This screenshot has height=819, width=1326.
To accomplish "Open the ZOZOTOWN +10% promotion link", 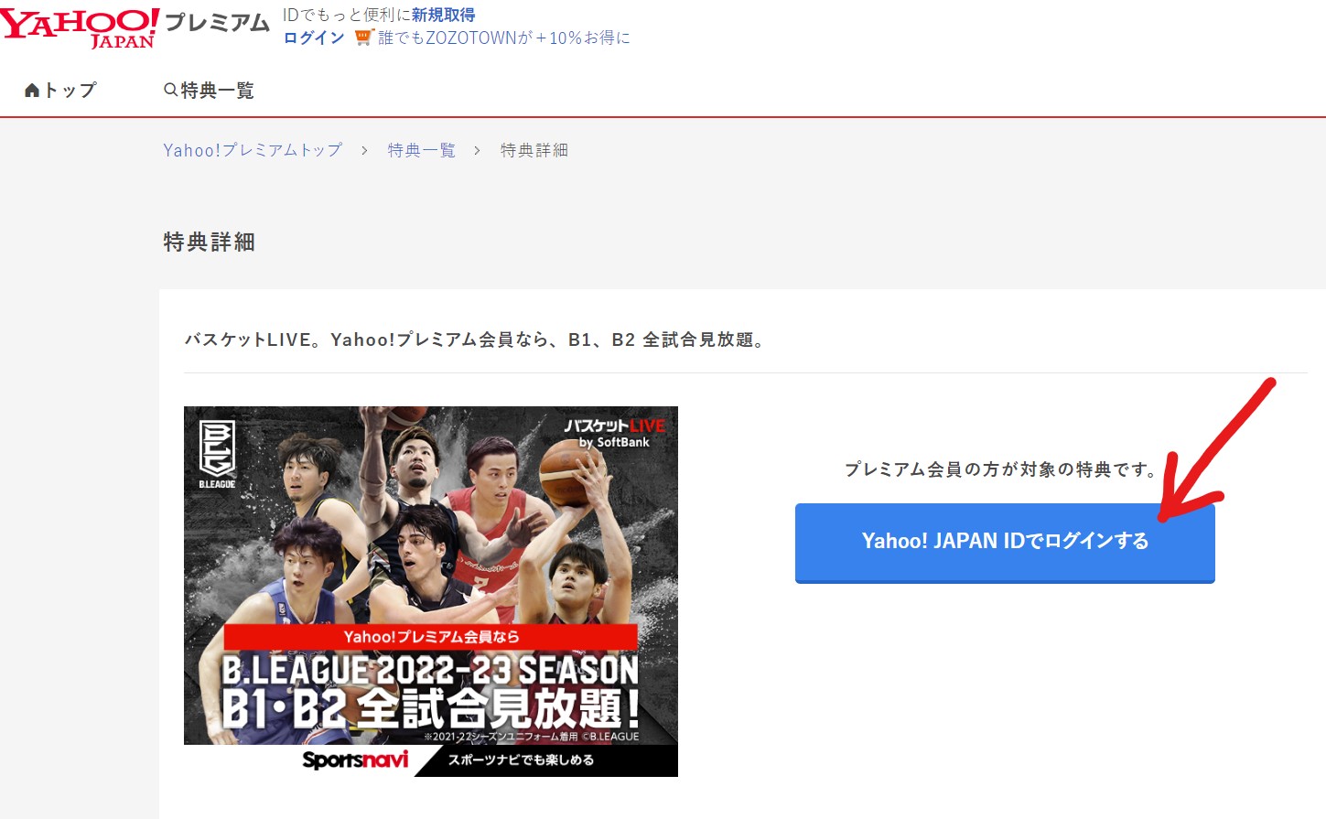I will pos(504,38).
